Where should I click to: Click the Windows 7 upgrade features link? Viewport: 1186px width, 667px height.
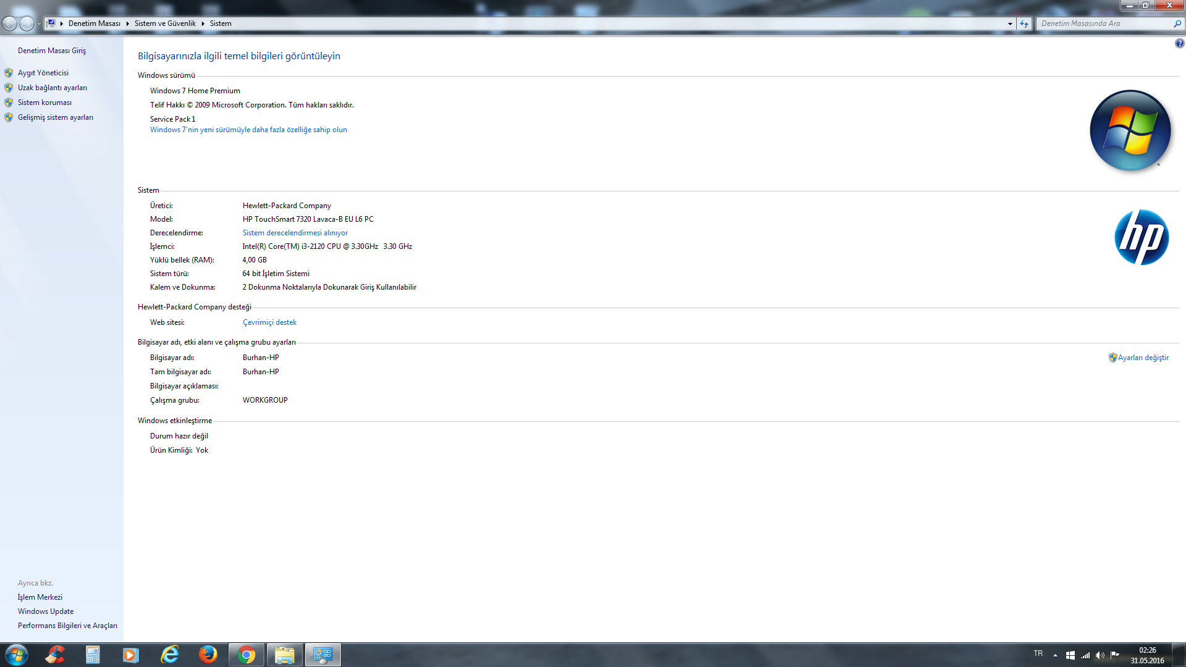pyautogui.click(x=248, y=130)
